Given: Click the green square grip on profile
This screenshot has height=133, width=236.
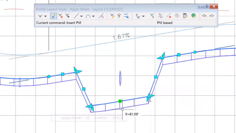Looking at the screenshot, I should point(120,101).
